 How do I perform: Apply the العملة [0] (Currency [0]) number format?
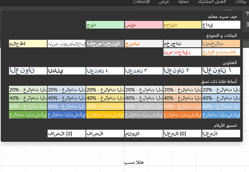(x=182, y=134)
